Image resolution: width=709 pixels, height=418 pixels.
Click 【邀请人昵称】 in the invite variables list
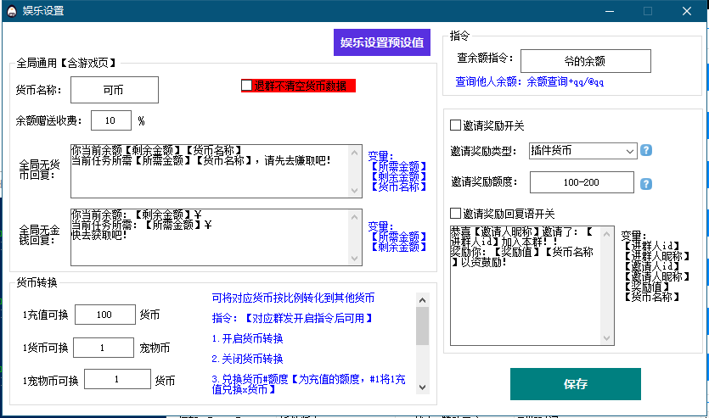pos(656,276)
